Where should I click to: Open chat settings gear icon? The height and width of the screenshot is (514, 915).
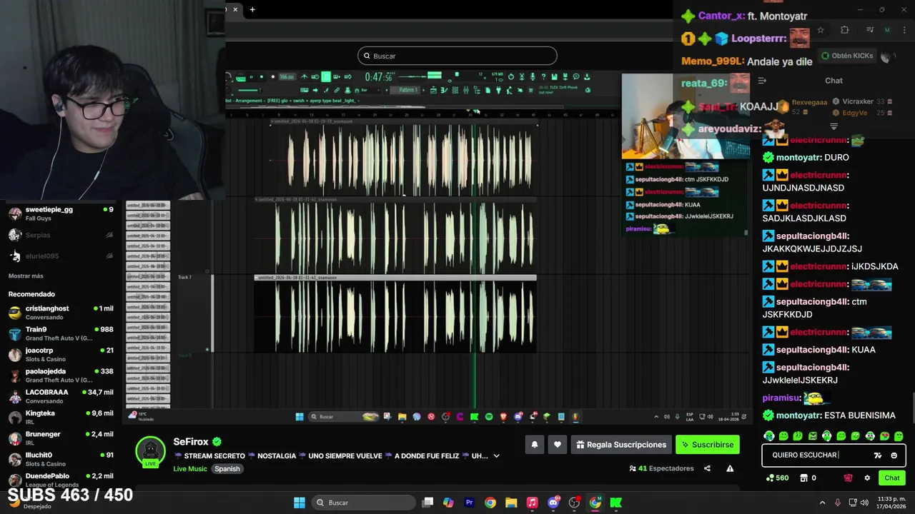click(x=867, y=478)
